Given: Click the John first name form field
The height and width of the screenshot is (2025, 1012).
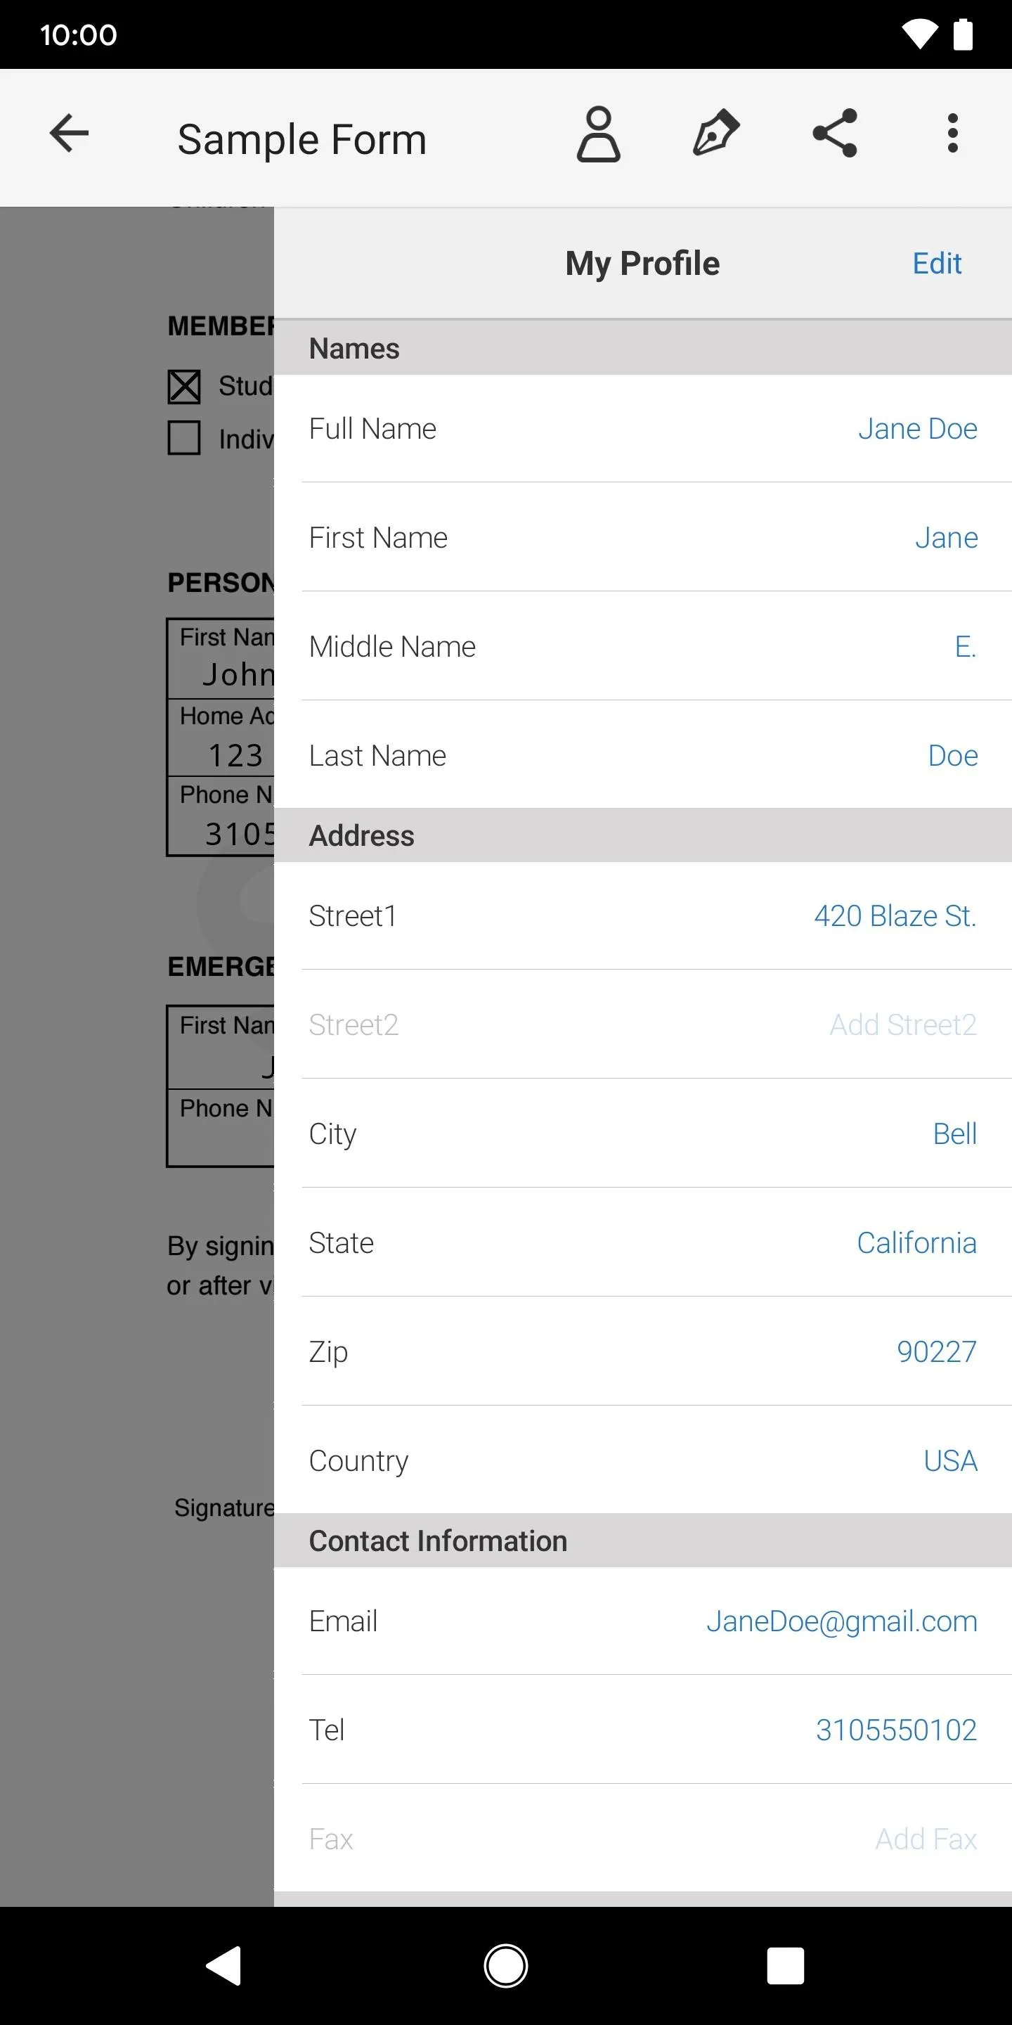Looking at the screenshot, I should [x=221, y=660].
